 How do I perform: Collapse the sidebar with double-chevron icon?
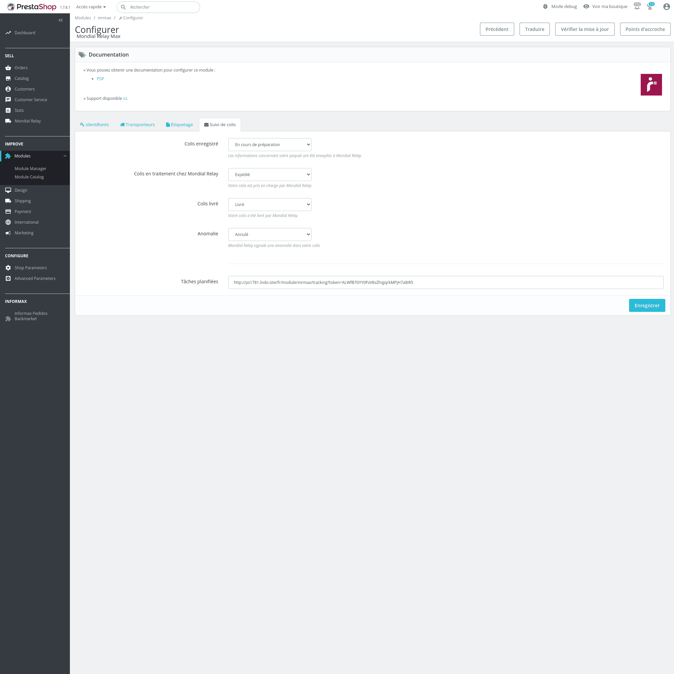point(61,20)
